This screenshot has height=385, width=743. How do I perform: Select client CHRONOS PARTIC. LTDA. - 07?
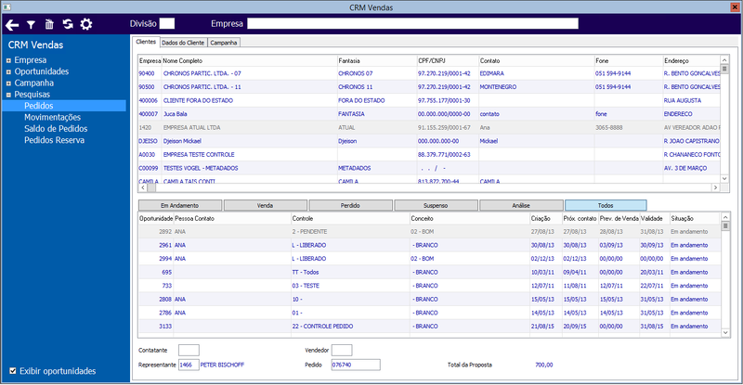pos(429,73)
